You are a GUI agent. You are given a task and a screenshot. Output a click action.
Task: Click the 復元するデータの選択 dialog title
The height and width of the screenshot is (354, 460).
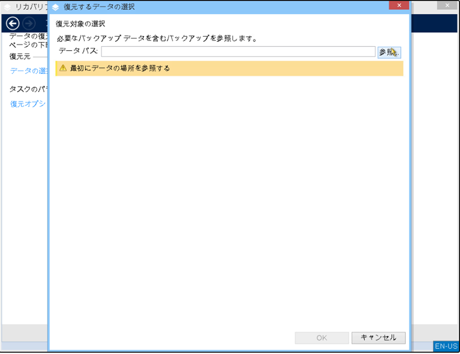pos(99,7)
